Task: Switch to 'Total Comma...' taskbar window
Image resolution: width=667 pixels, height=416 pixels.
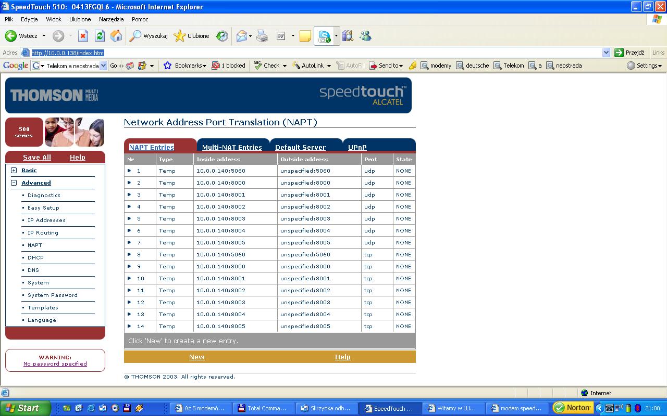Action: pos(263,408)
